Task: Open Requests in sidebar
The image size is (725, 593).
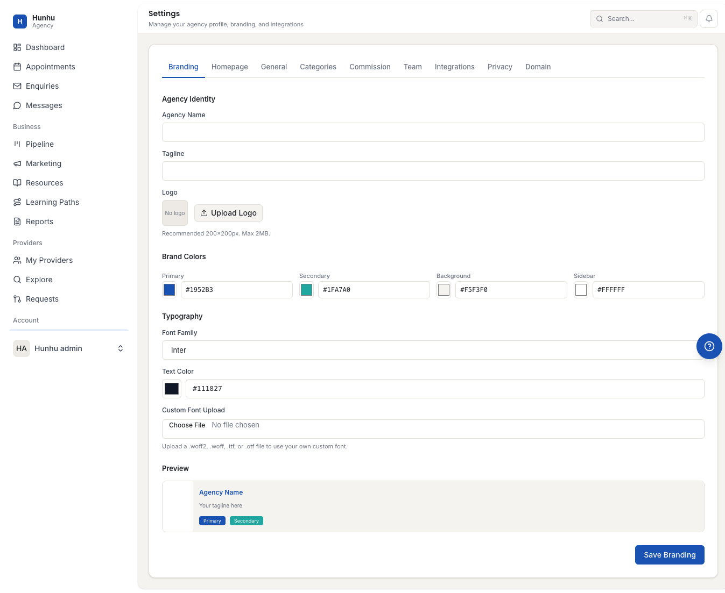Action: pyautogui.click(x=69, y=299)
